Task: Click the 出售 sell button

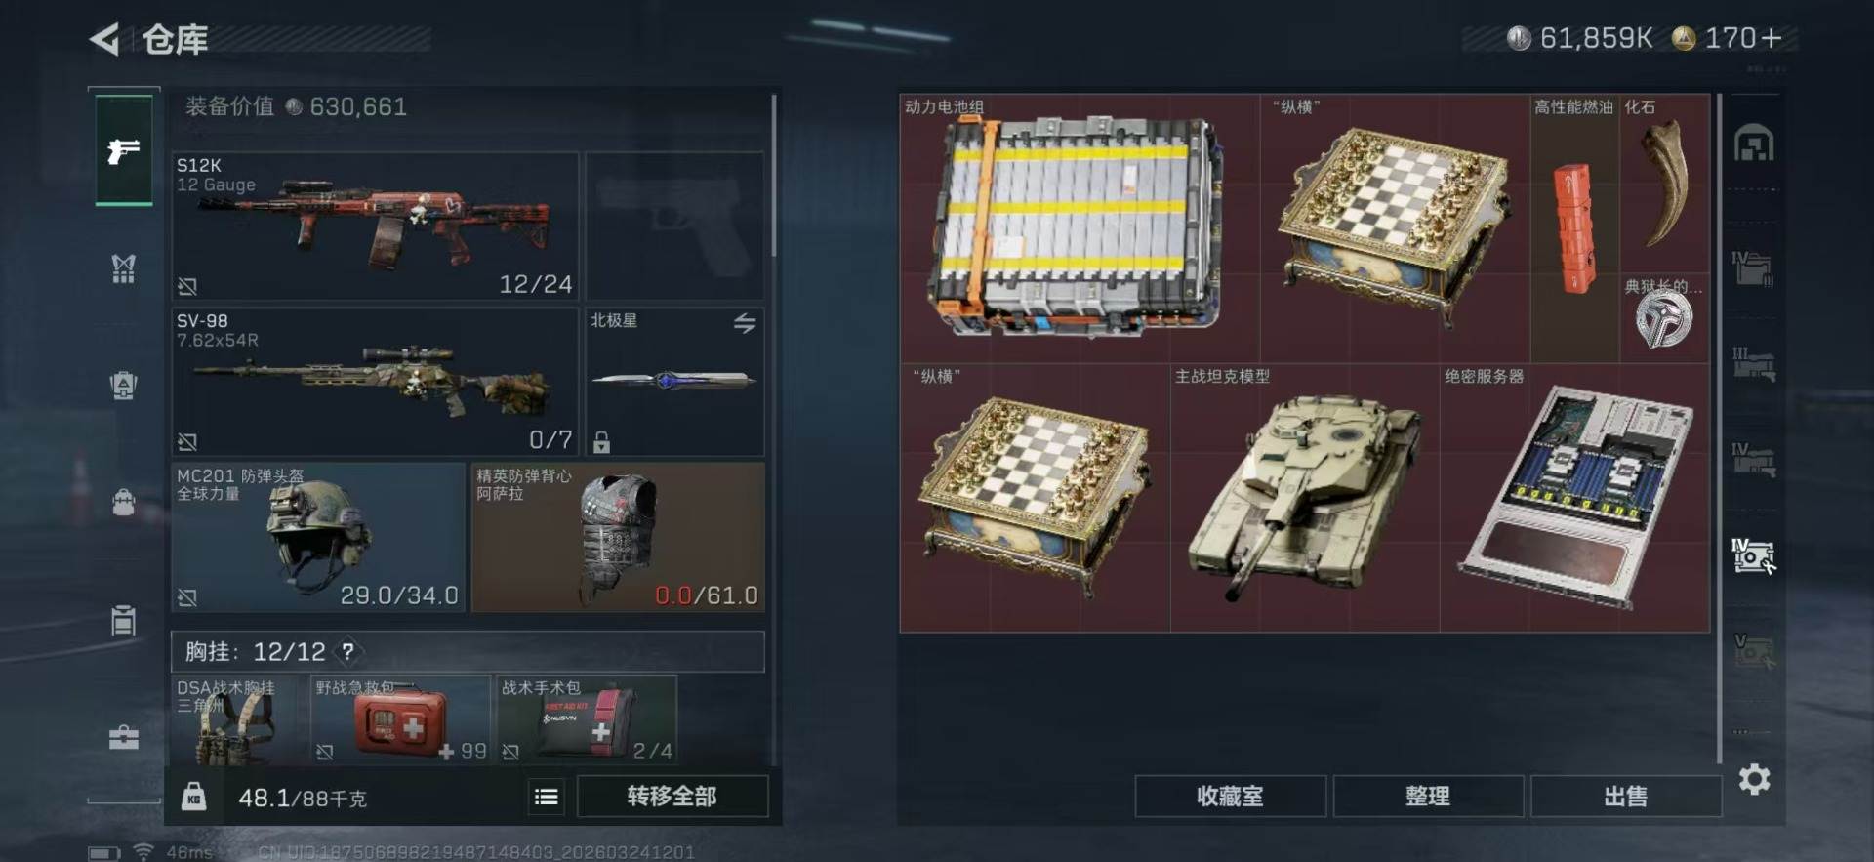Action: [x=1626, y=797]
